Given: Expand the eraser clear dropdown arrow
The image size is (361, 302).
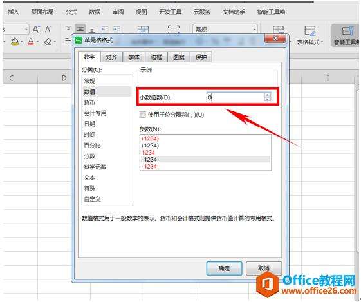Looking at the screenshot, I should click(55, 42).
